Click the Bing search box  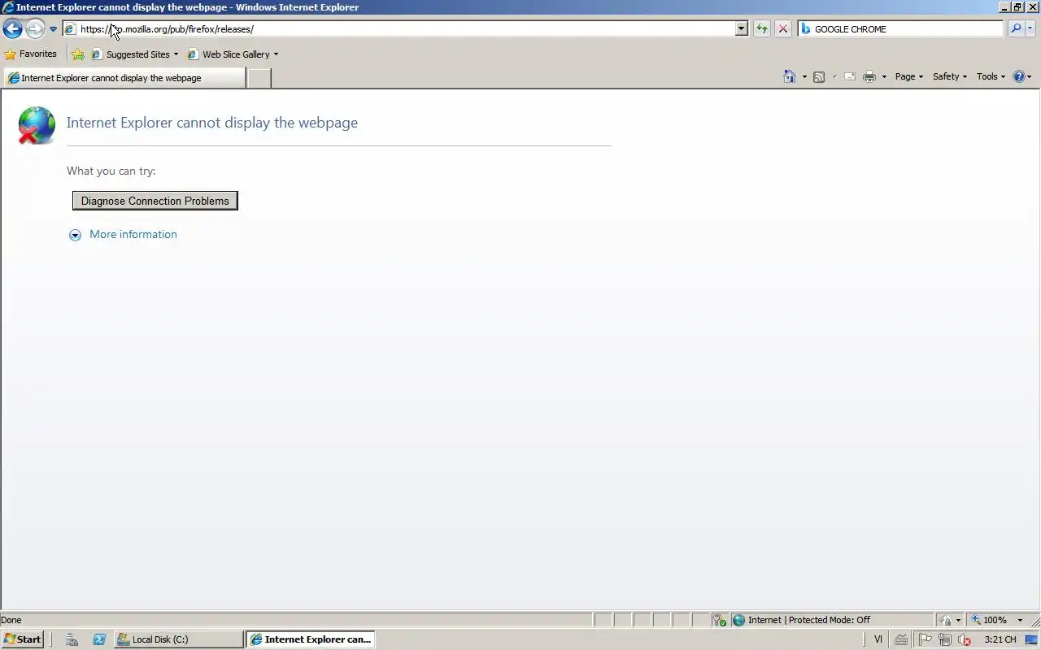point(900,29)
